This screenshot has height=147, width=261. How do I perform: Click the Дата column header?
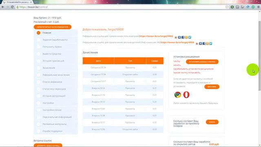pyautogui.click(x=98, y=61)
